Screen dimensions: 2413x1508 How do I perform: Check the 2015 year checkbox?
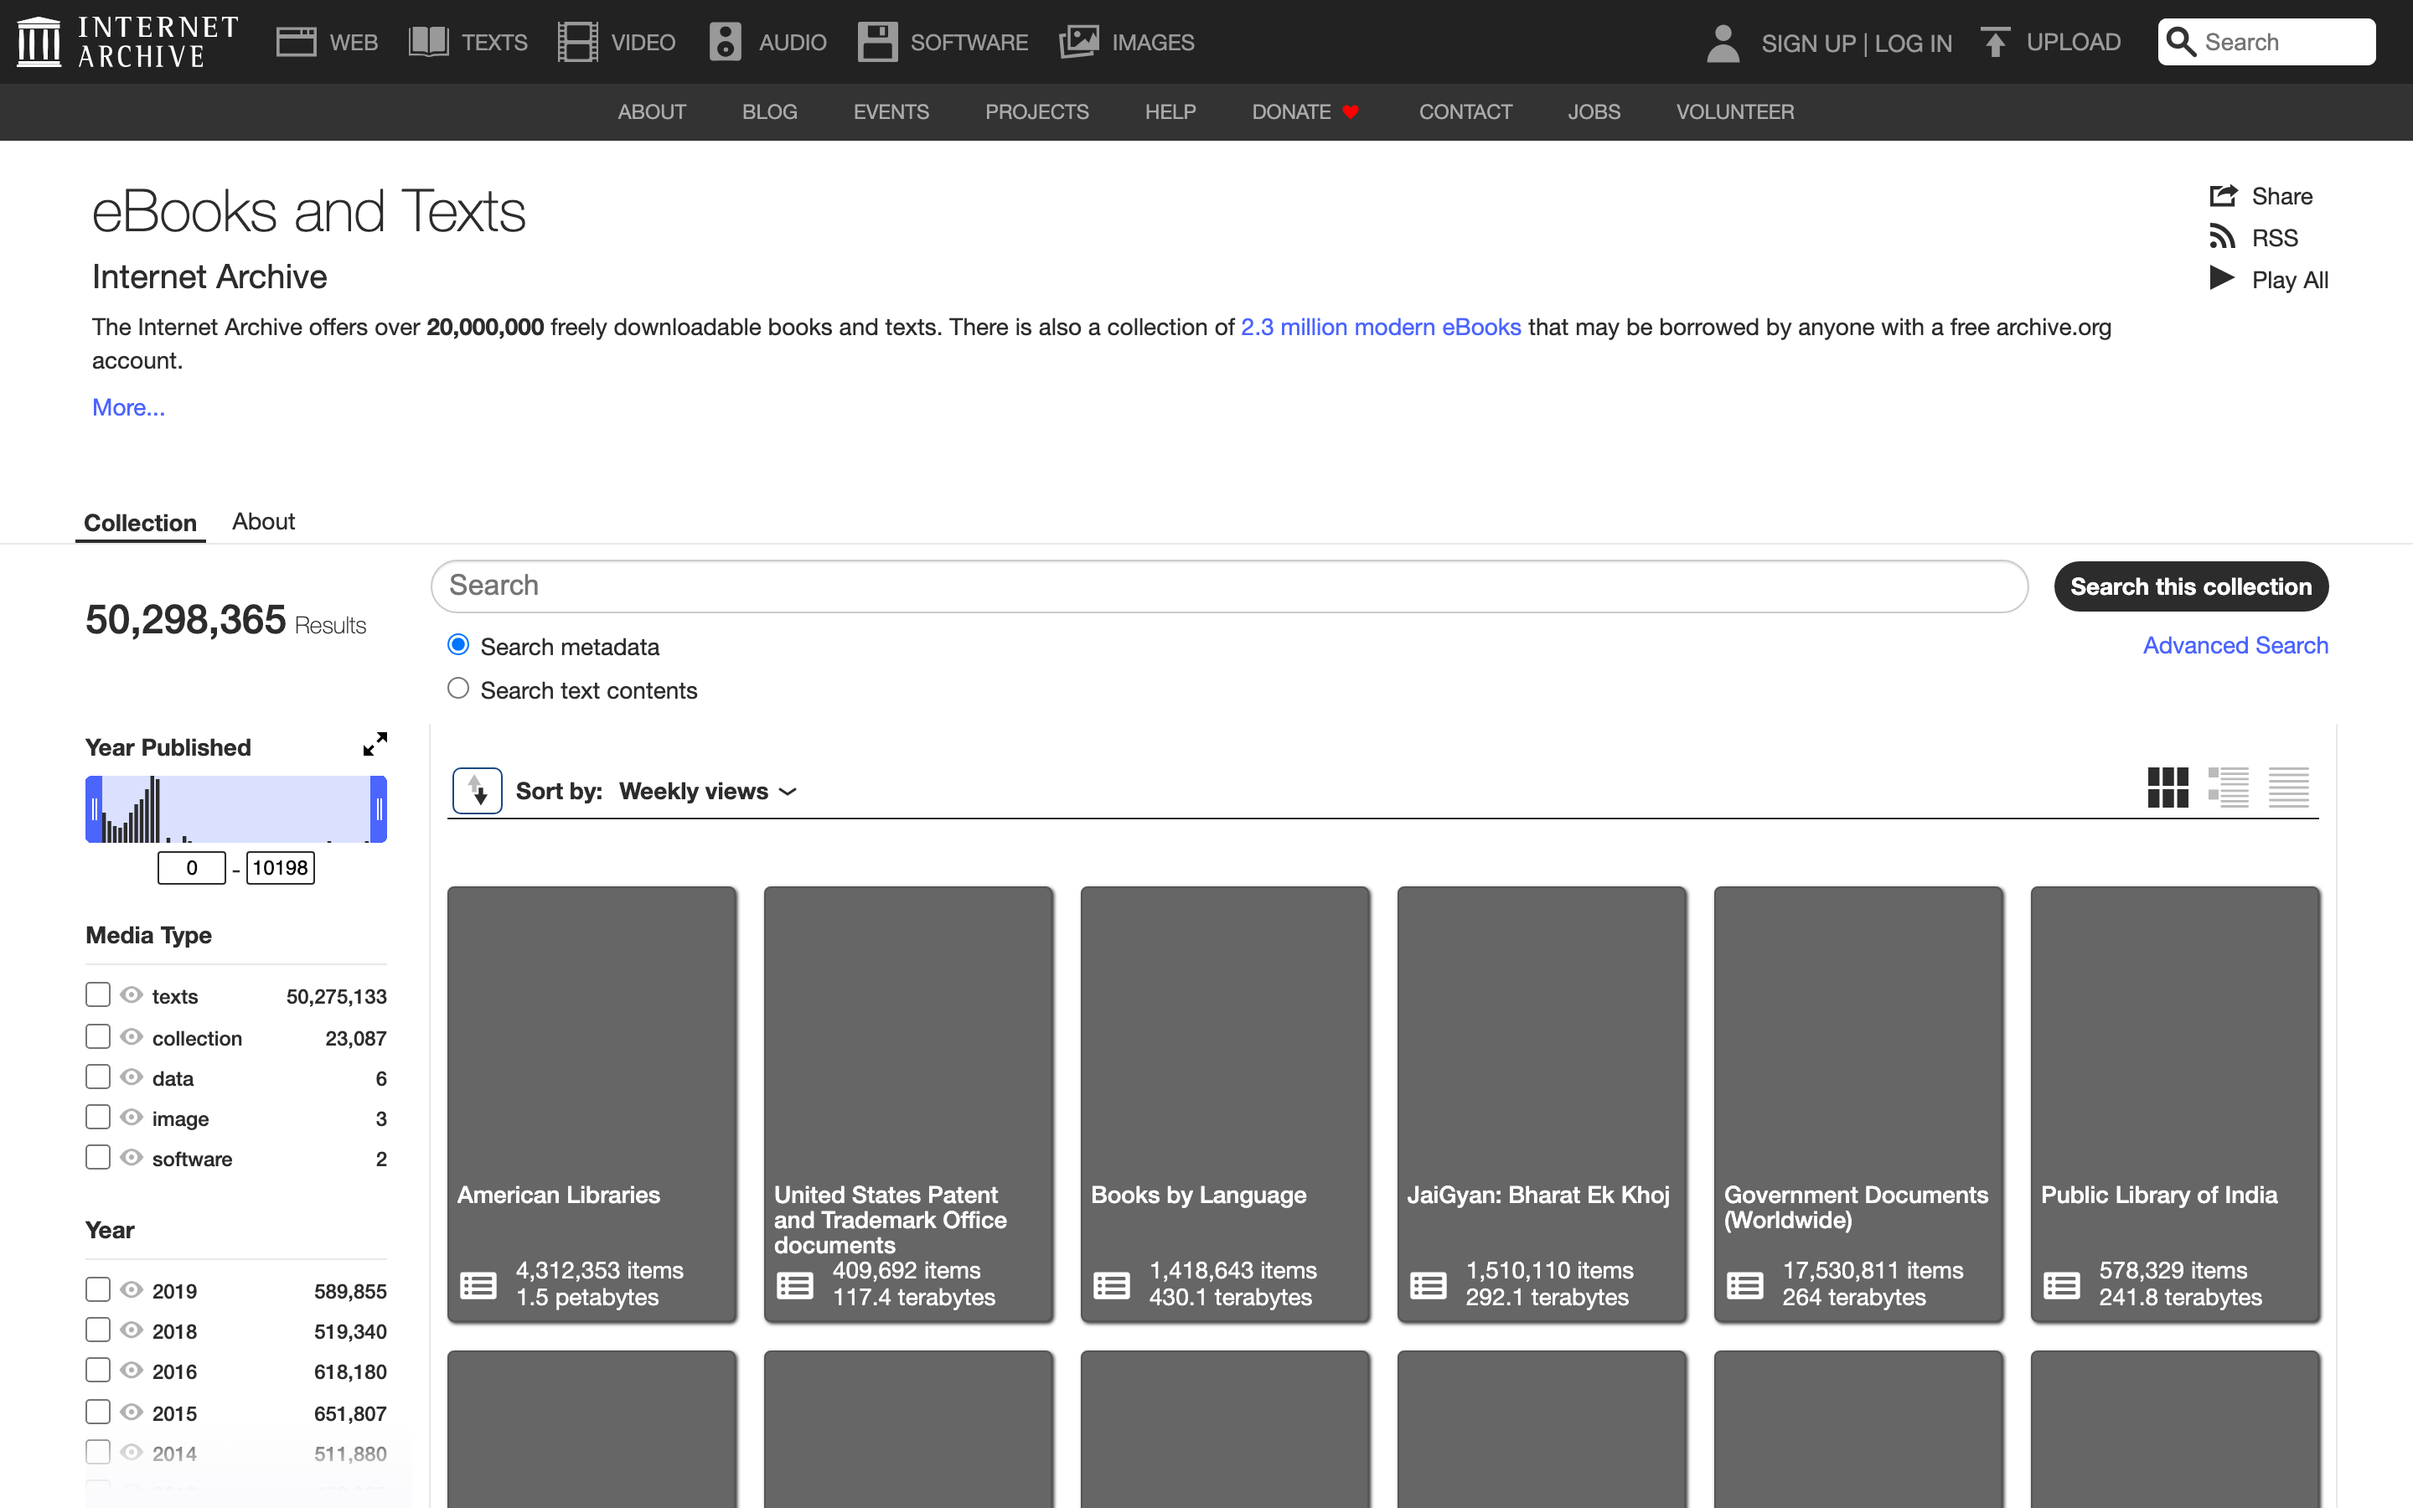pos(98,1412)
